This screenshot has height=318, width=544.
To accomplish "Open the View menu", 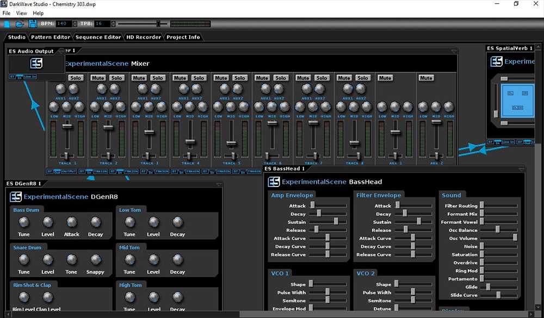I will click(x=22, y=13).
